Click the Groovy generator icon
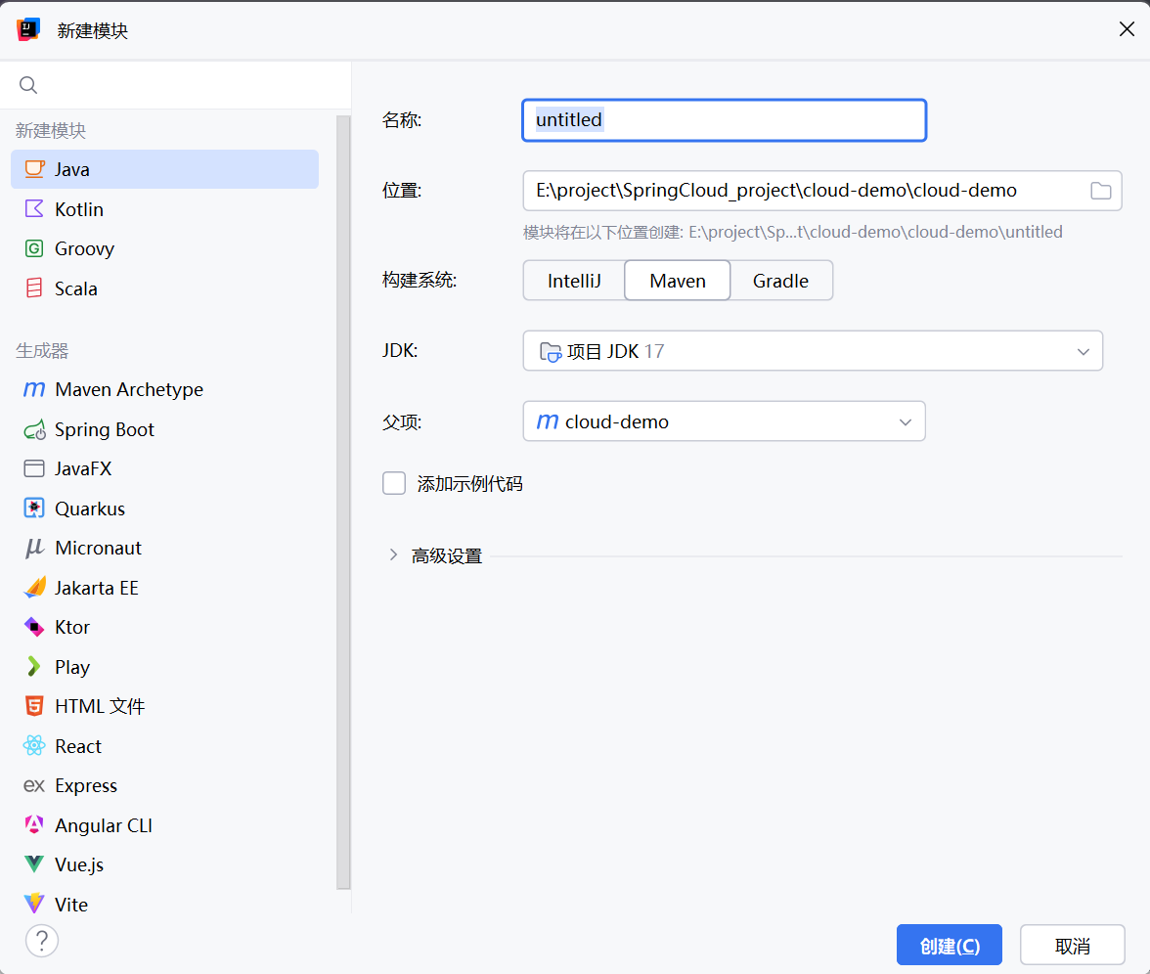Image resolution: width=1150 pixels, height=974 pixels. 34,248
